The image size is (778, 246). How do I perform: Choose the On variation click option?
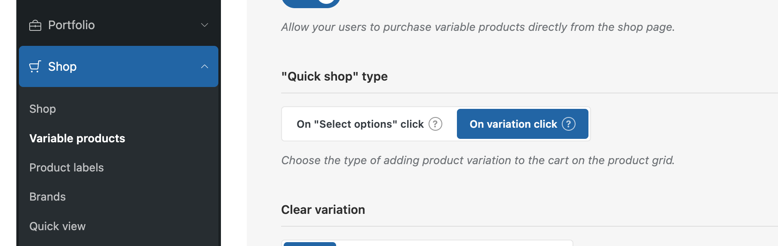tap(513, 124)
